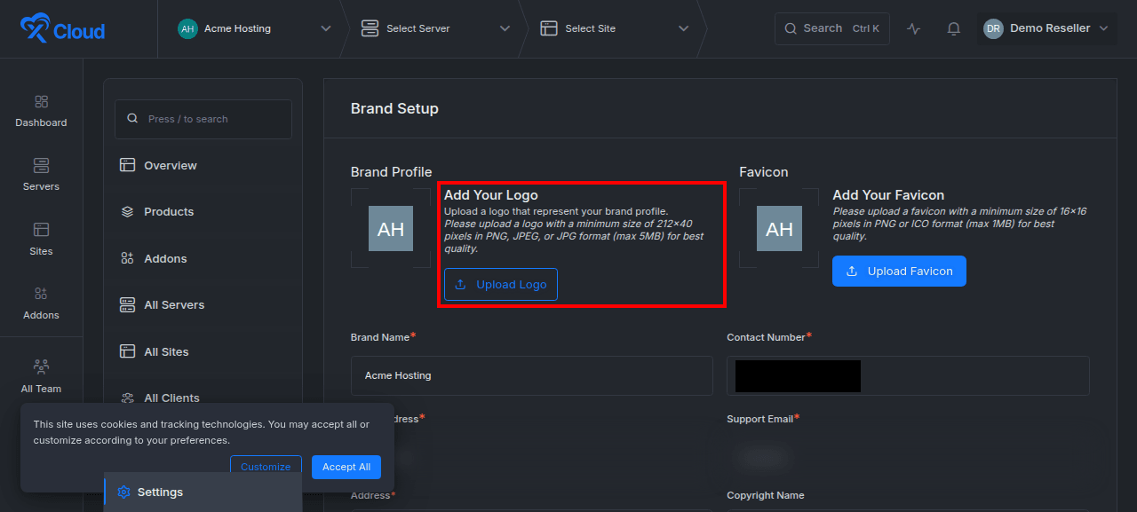Open the Demo Reseller account menu
Screen dimensions: 1137x512
(1046, 28)
